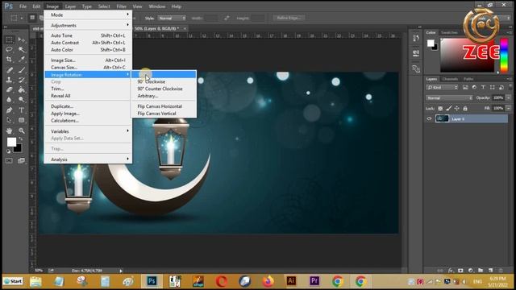Image resolution: width=516 pixels, height=290 pixels.
Task: Open Adobe Illustrator from the taskbar
Action: pyautogui.click(x=291, y=281)
